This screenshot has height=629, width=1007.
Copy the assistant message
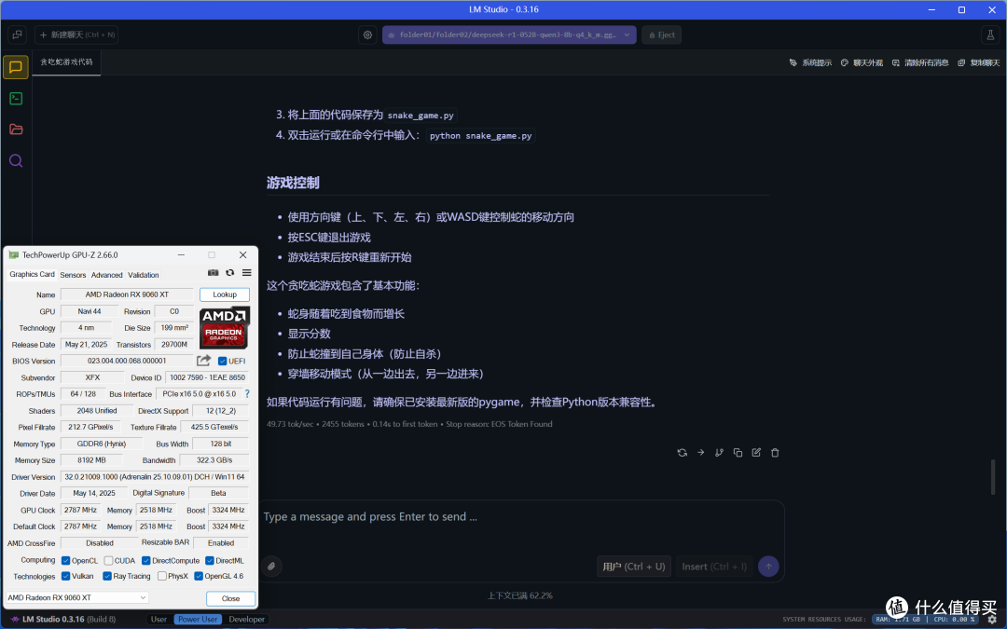pos(738,453)
